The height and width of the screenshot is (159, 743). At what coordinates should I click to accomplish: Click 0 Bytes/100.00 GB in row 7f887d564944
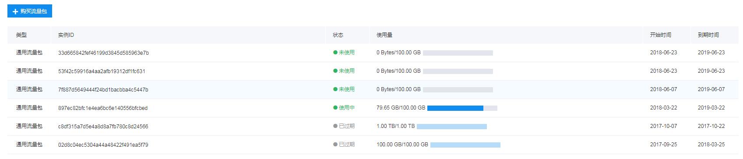398,89
